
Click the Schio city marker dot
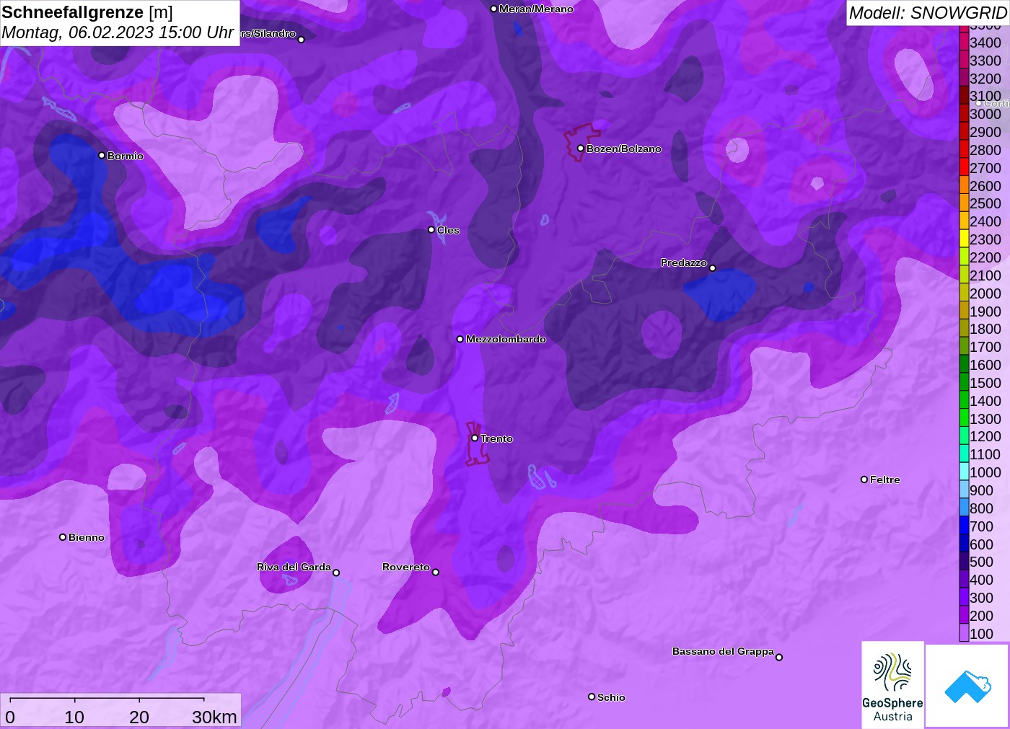[592, 697]
